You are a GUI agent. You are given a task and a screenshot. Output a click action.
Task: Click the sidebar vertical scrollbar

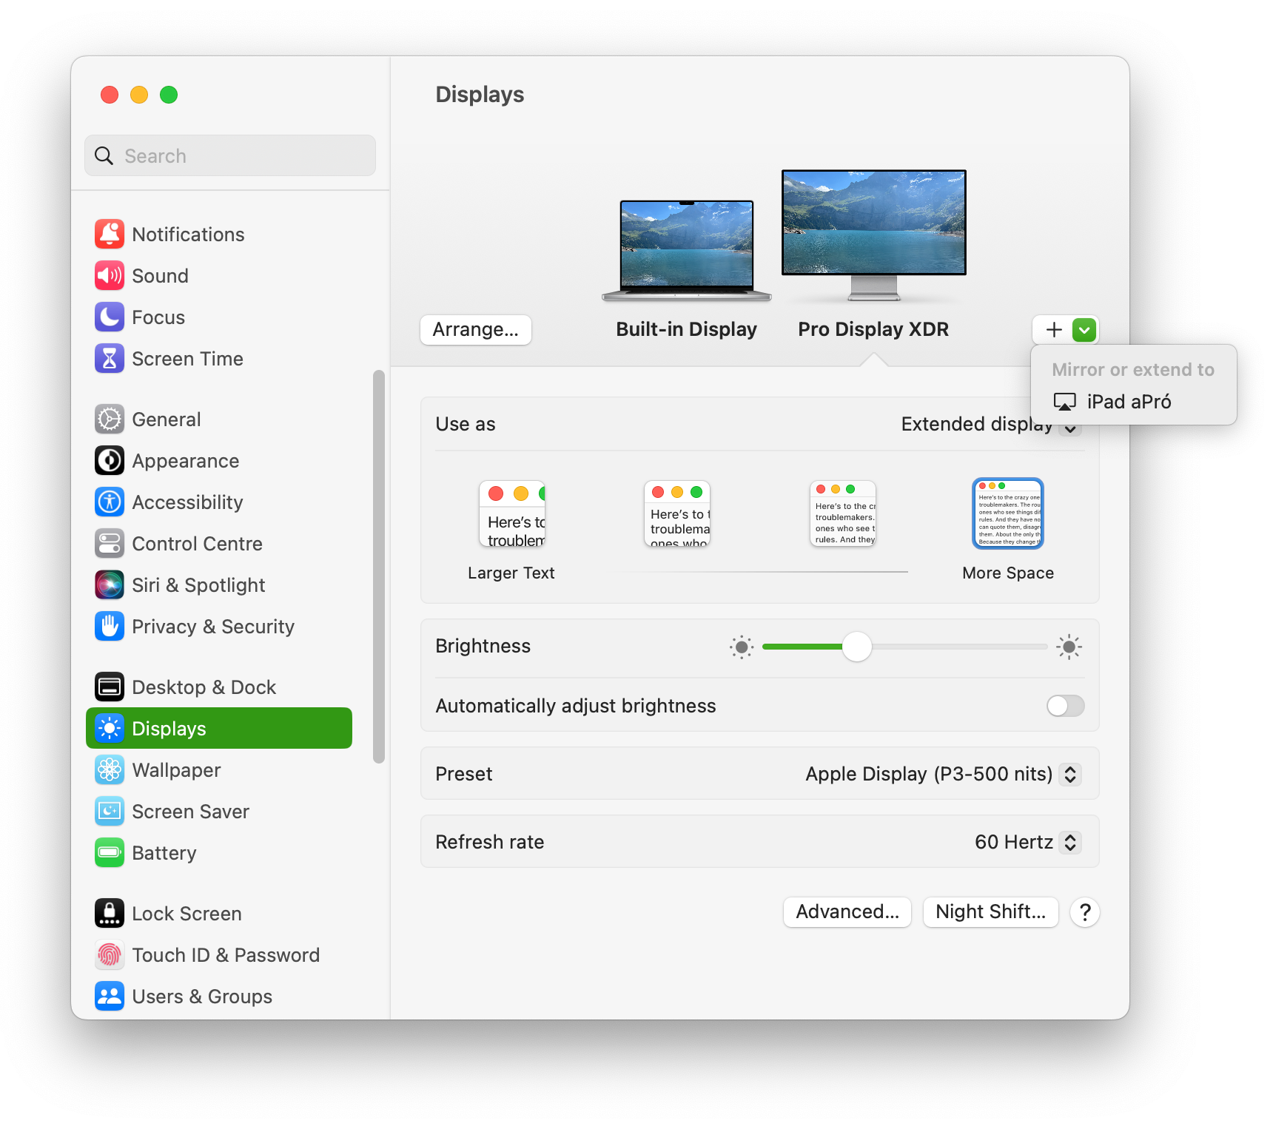[x=379, y=567]
